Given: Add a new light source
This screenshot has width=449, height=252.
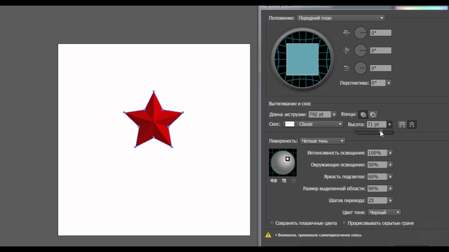Looking at the screenshot, I should pyautogui.click(x=284, y=181).
